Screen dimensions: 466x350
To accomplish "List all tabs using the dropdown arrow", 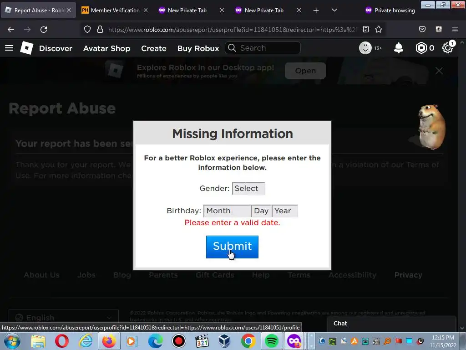I will point(334,10).
